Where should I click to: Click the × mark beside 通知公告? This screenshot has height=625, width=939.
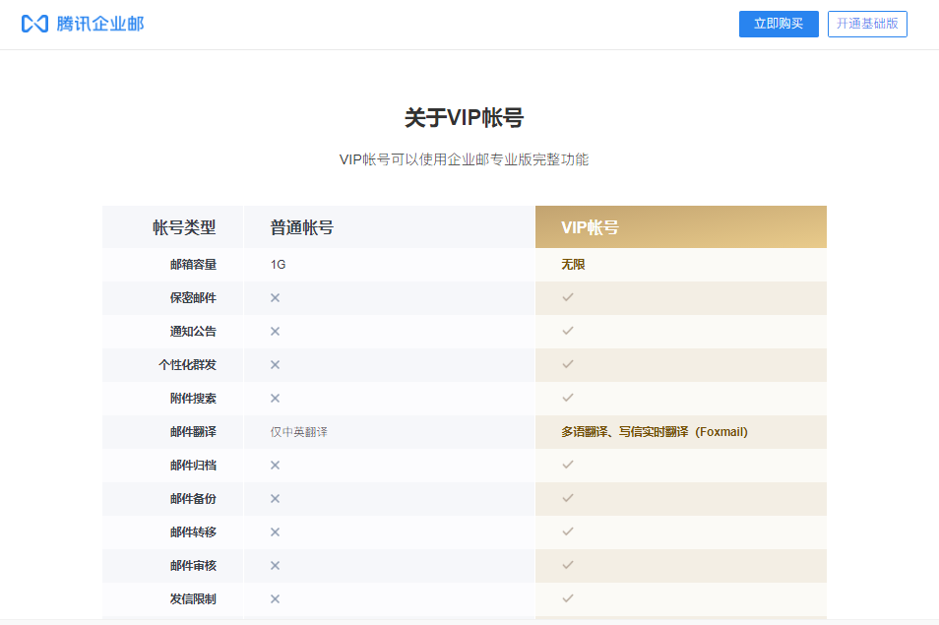[x=275, y=332]
